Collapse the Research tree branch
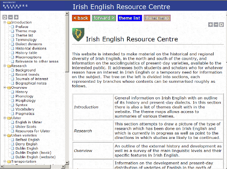 pos(5,66)
